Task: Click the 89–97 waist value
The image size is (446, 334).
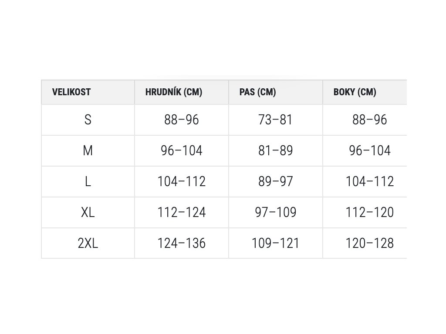Action: point(275,181)
